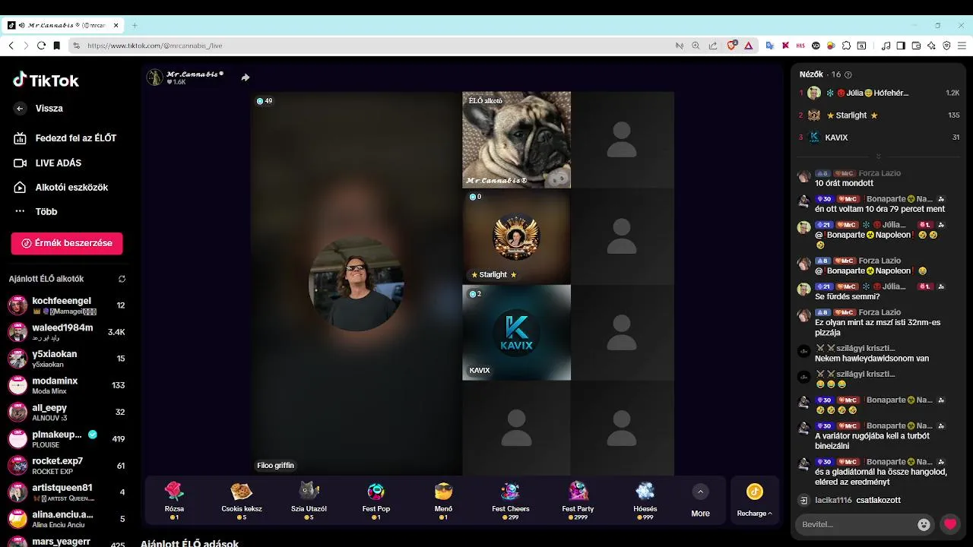
Task: Bookmark this page in the browser
Action: click(x=56, y=46)
